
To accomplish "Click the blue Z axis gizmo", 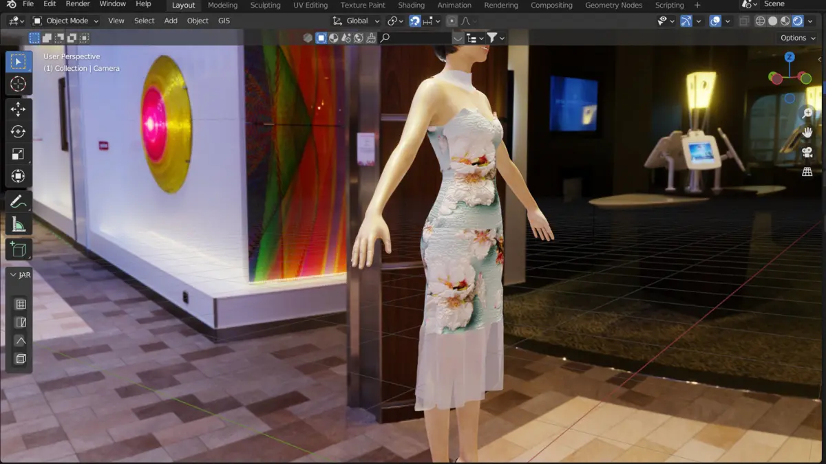I will [x=790, y=57].
